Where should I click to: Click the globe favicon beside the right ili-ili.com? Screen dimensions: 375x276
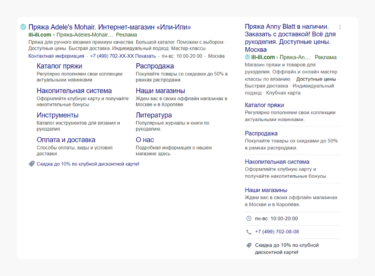click(x=247, y=57)
